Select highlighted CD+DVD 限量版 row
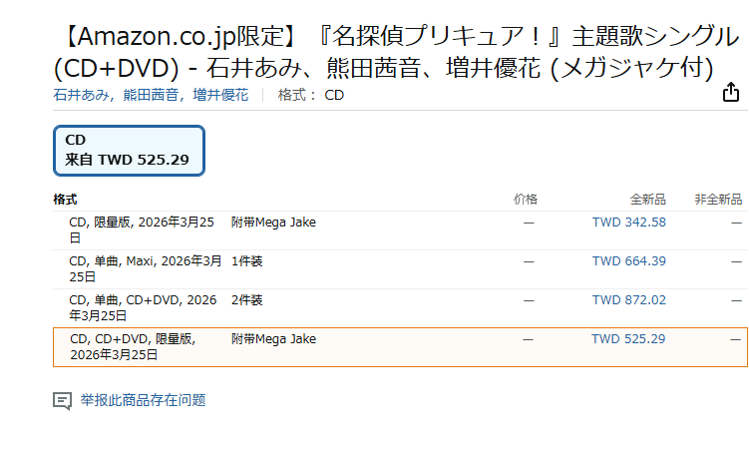The image size is (749, 456). click(x=400, y=347)
